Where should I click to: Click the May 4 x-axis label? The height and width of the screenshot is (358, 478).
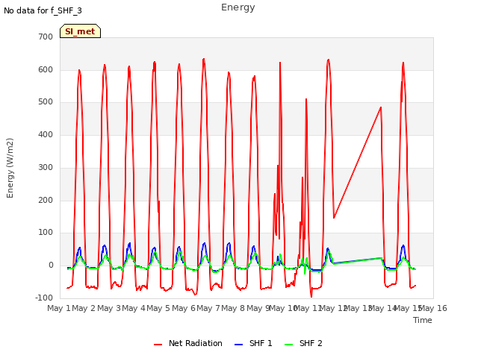pyautogui.click(x=134, y=308)
